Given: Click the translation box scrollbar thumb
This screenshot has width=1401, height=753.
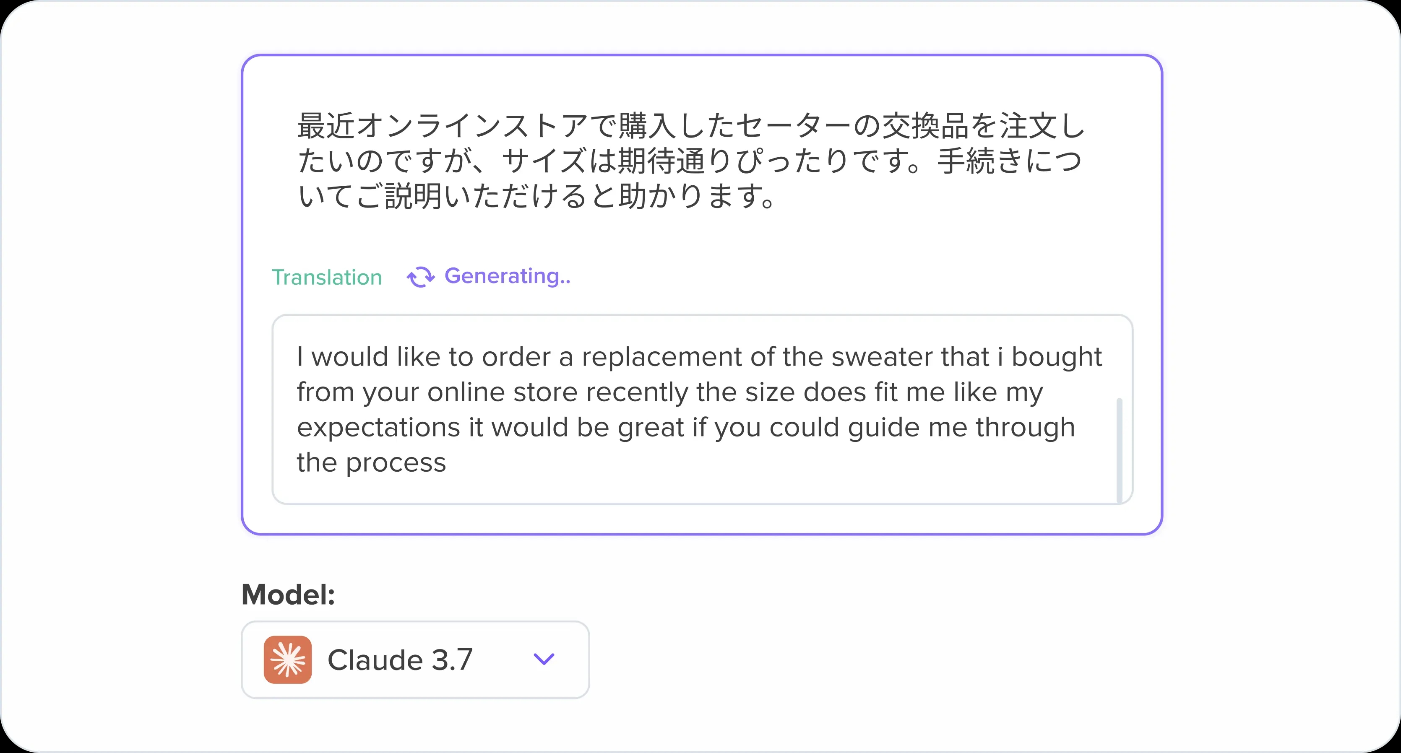Looking at the screenshot, I should tap(1119, 450).
